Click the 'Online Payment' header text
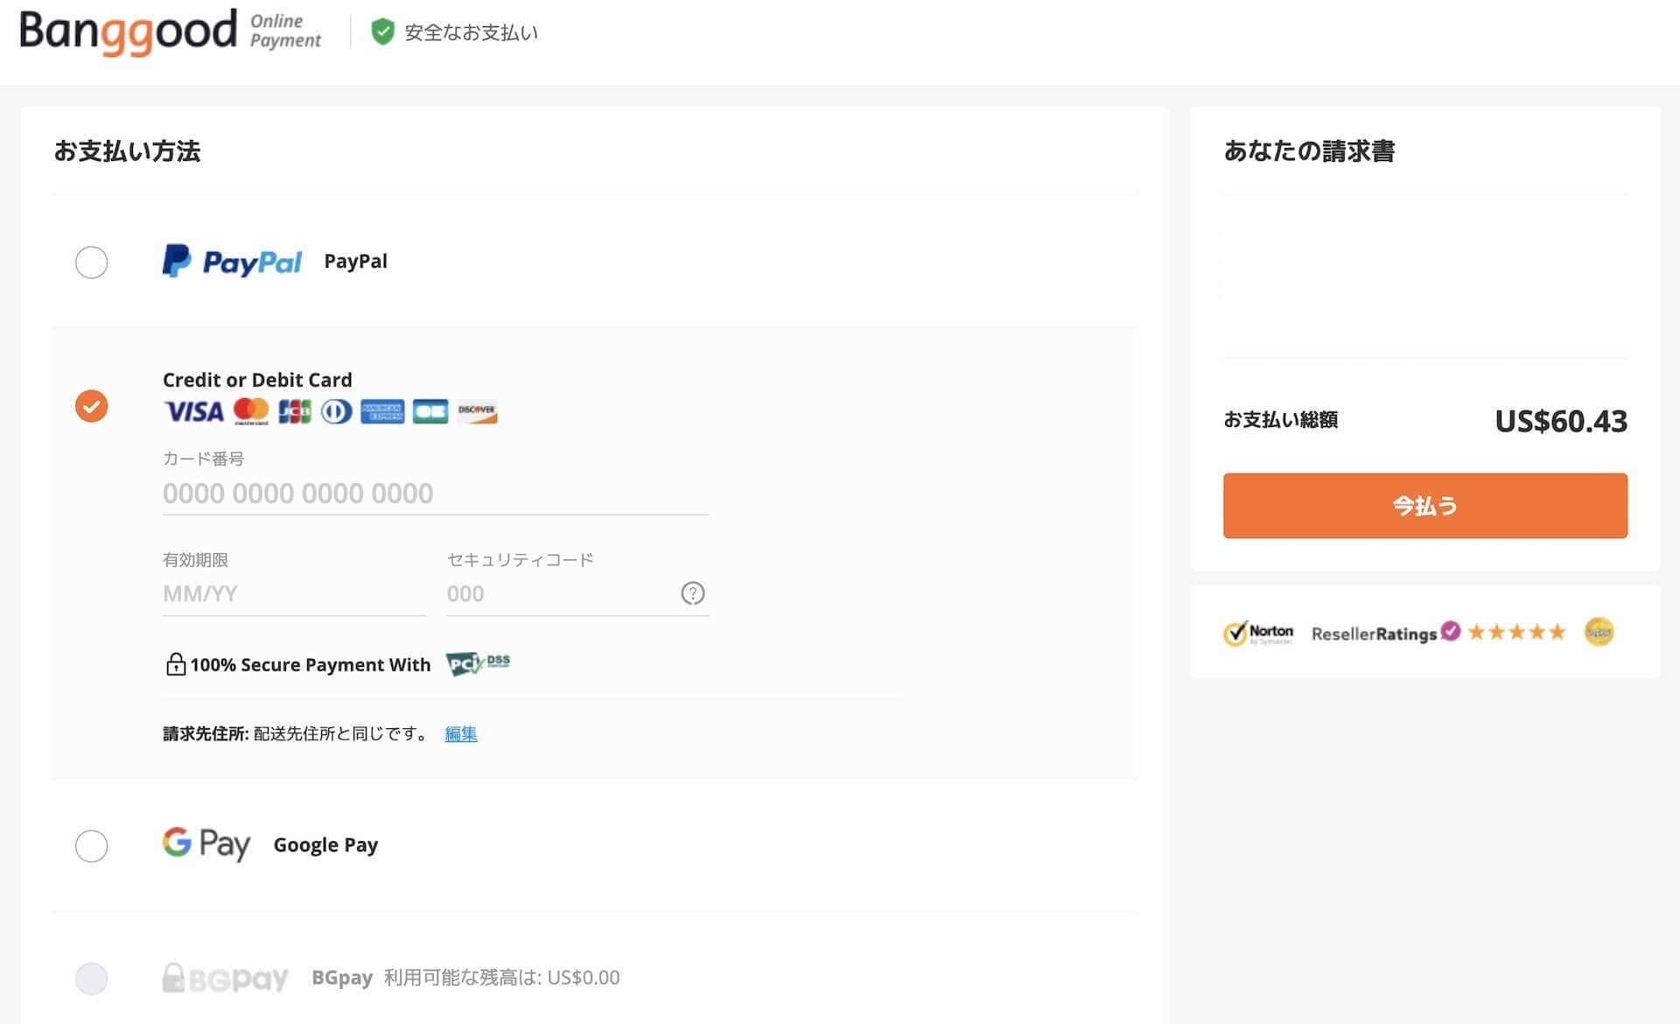 (285, 31)
